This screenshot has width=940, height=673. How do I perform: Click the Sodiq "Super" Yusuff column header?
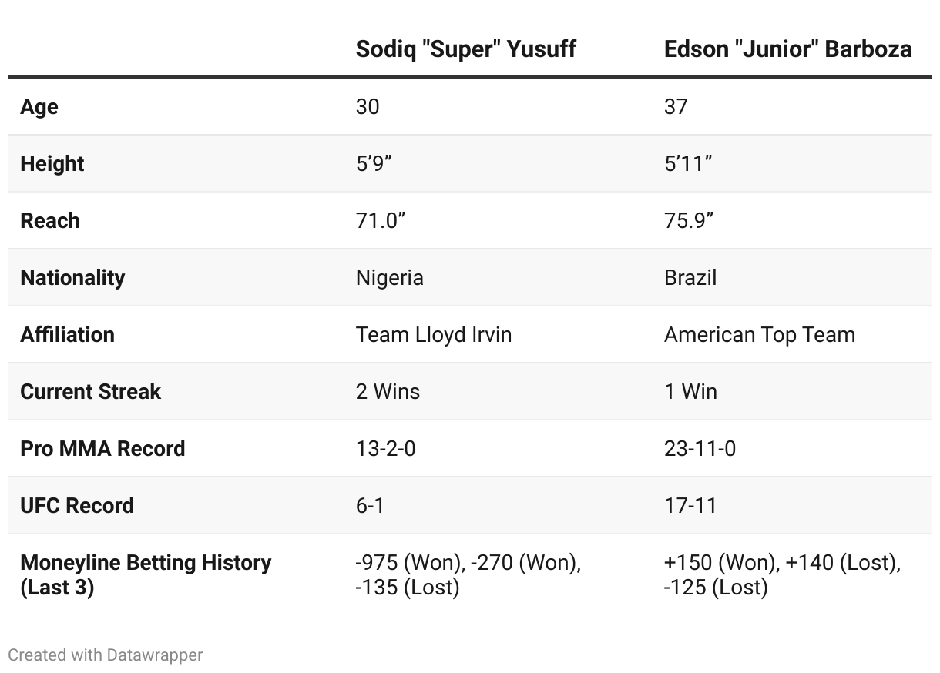click(465, 49)
